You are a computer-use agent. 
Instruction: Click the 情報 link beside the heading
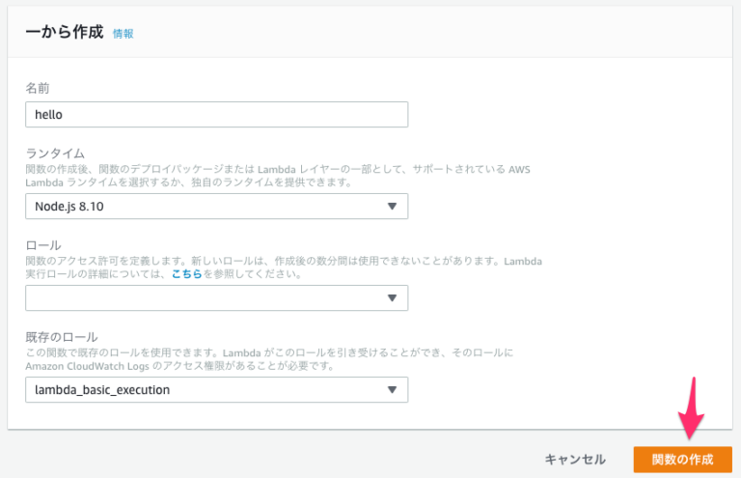(123, 33)
